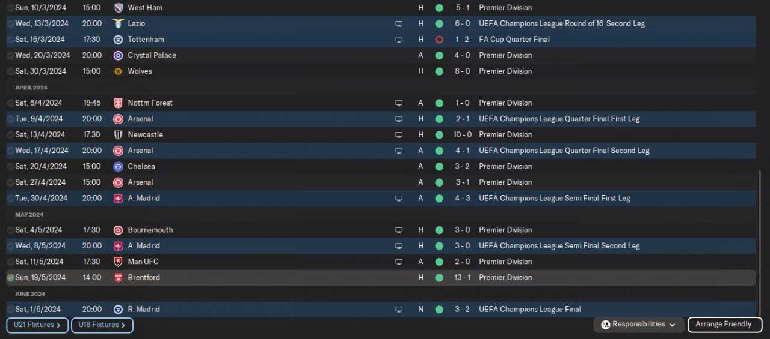Select the Sat, 11/5/2024 date cell

pos(39,262)
